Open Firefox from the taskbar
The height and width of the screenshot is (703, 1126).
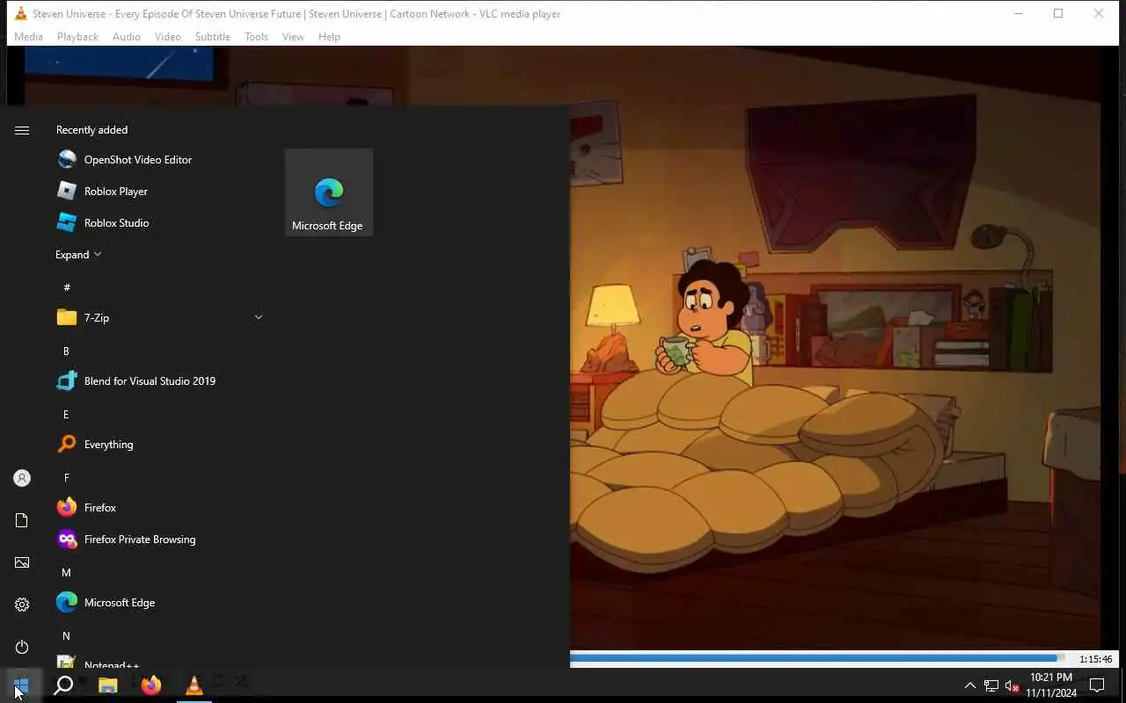[x=151, y=685]
